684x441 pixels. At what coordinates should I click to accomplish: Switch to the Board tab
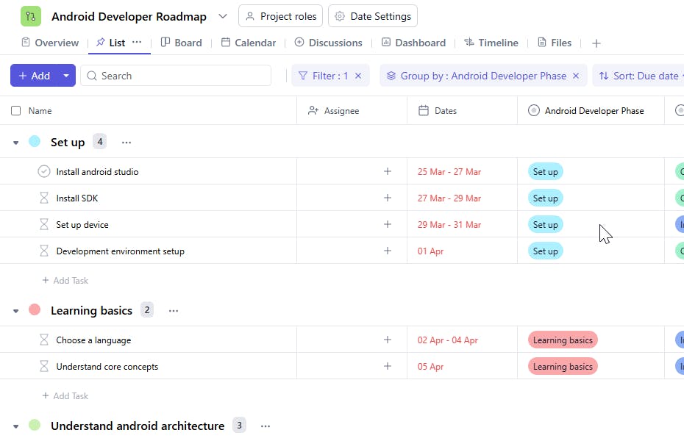(181, 43)
